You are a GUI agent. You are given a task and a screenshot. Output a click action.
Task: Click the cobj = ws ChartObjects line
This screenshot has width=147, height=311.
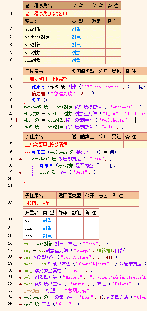click(x=85, y=264)
